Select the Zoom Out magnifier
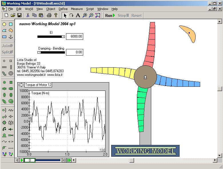 click(x=91, y=15)
